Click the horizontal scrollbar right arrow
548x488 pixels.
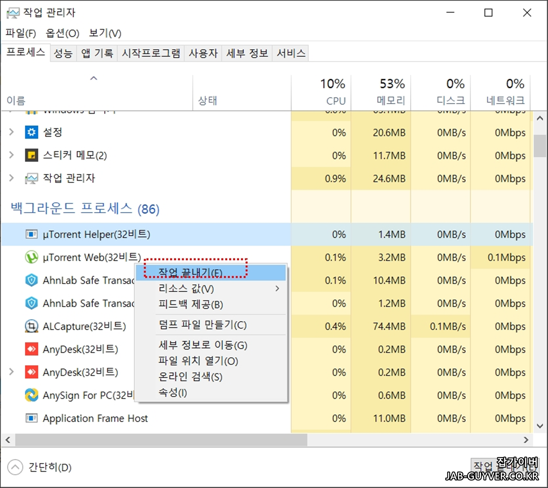click(526, 440)
